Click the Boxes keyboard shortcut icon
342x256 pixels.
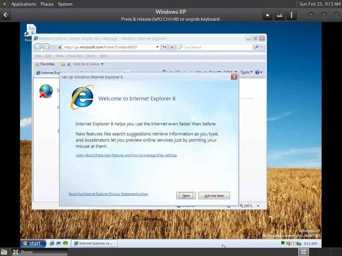(280, 15)
